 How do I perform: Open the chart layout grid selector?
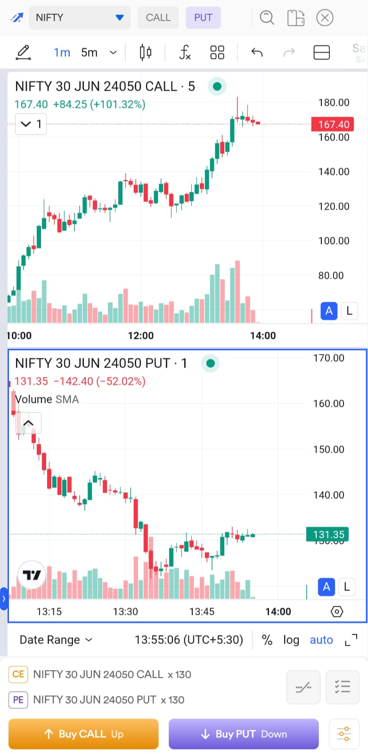tap(217, 52)
